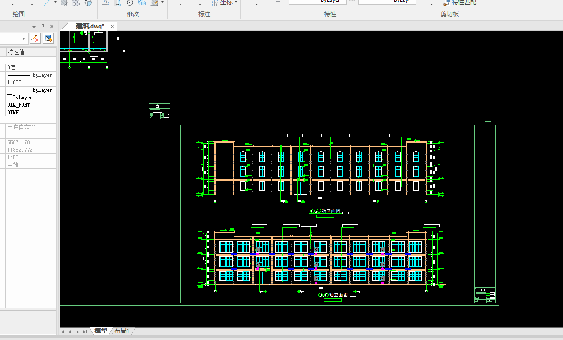
Task: Click the 修改 ribbon panel label
Action: (133, 14)
